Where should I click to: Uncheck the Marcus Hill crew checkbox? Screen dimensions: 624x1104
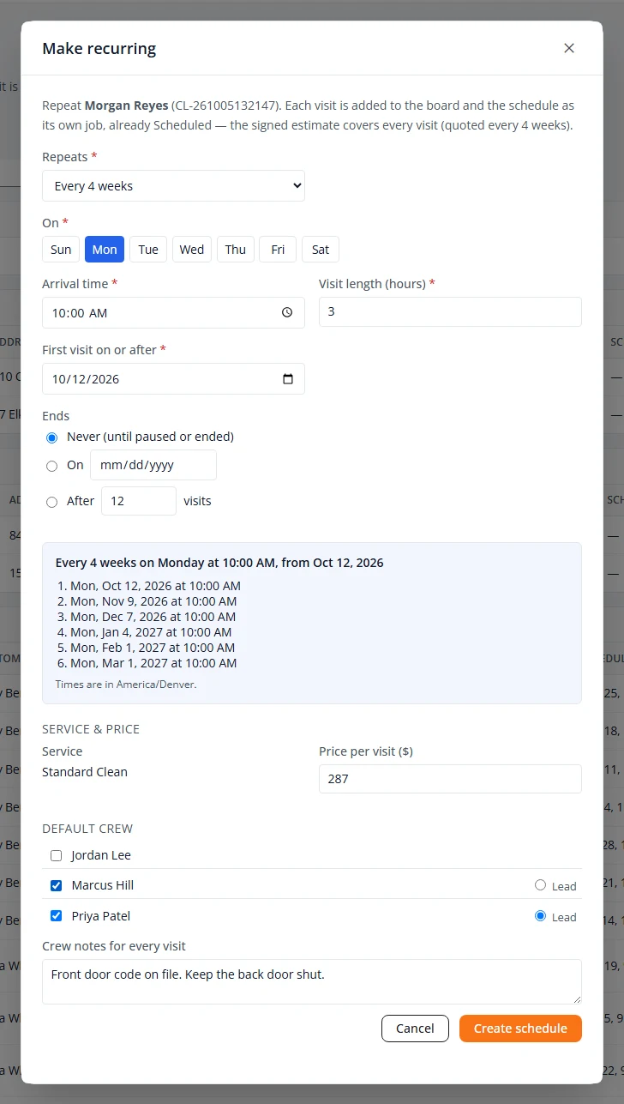[x=57, y=885]
